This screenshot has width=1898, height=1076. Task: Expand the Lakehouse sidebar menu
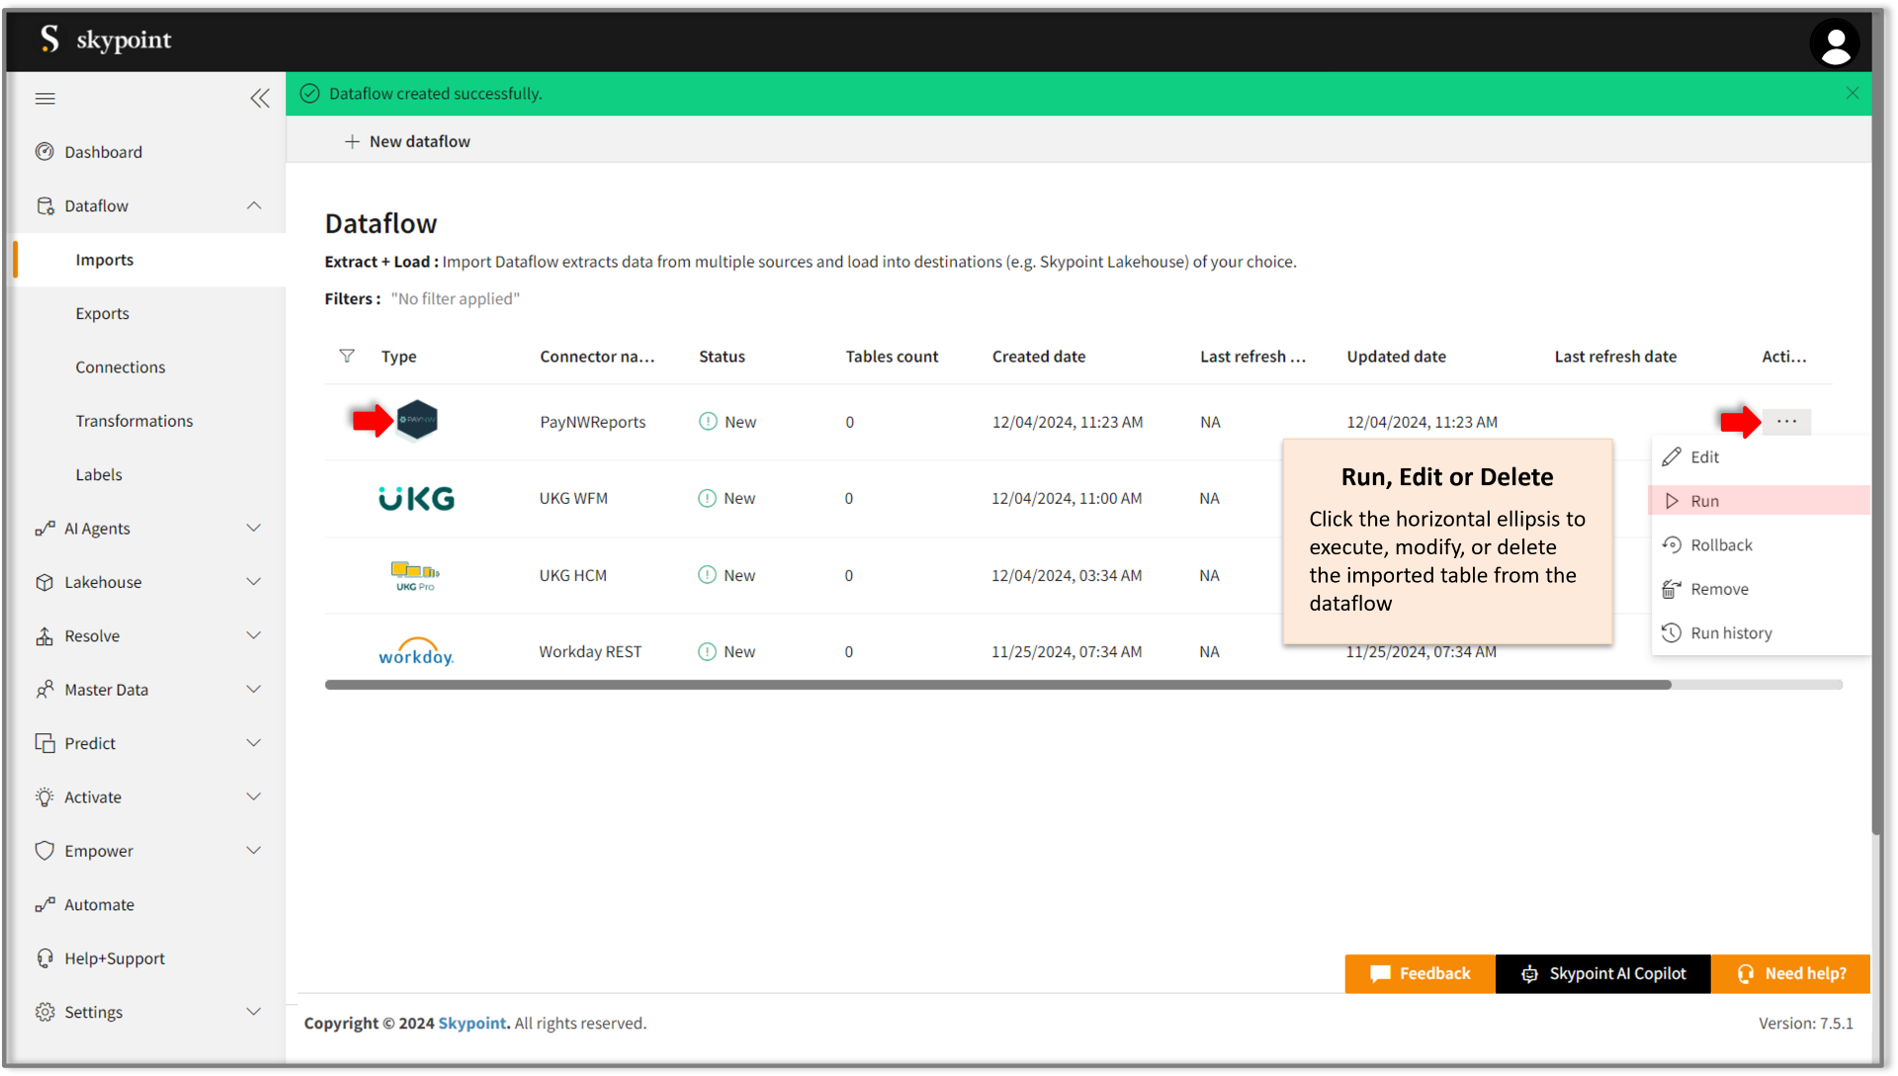(x=254, y=582)
